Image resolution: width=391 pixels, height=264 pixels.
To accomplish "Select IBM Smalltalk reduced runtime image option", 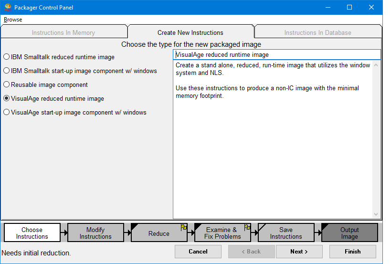I will pos(6,57).
